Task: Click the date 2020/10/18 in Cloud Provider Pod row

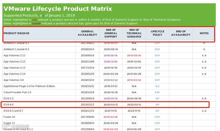Action: tap(111, 92)
